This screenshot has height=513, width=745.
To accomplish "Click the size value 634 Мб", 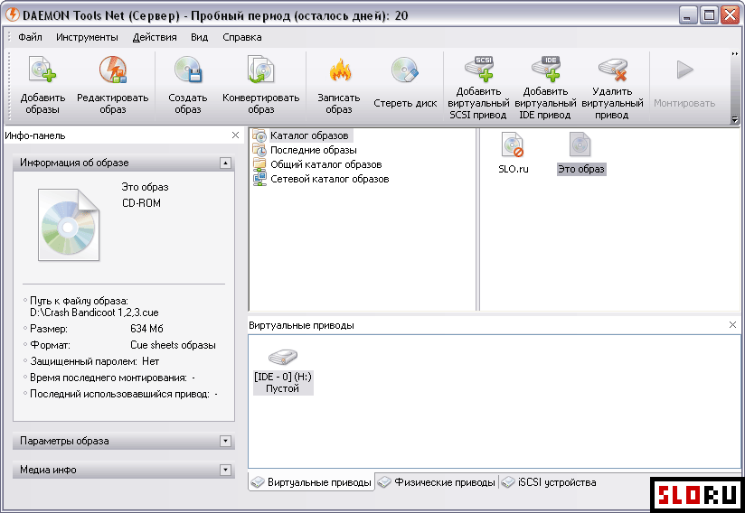I will tap(146, 329).
